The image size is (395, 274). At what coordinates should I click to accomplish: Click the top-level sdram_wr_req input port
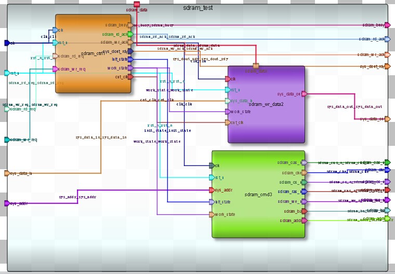(x=7, y=140)
